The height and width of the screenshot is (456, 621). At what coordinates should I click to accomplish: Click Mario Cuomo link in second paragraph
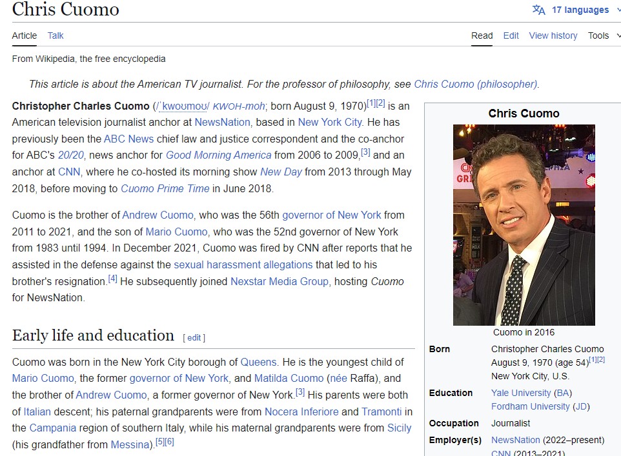click(176, 232)
